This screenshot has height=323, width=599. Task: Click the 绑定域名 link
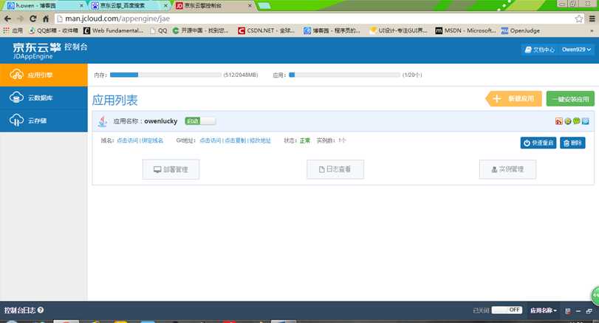pyautogui.click(x=152, y=140)
